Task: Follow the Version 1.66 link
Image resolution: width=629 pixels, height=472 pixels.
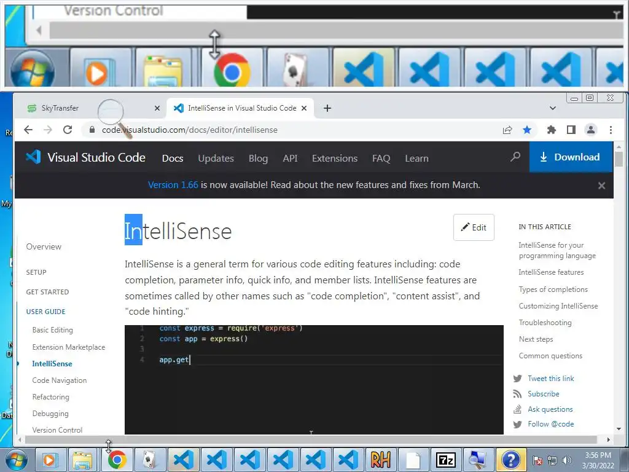Action: pyautogui.click(x=173, y=184)
